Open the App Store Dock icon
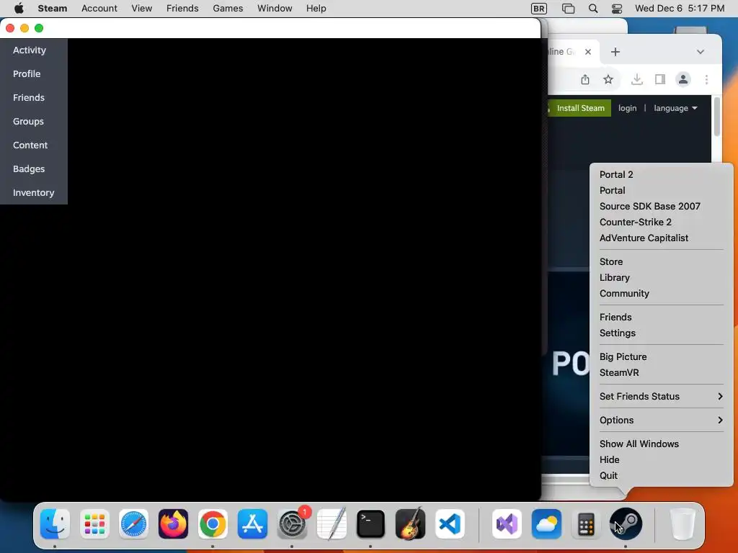Screen dimensions: 738x553 (252, 523)
